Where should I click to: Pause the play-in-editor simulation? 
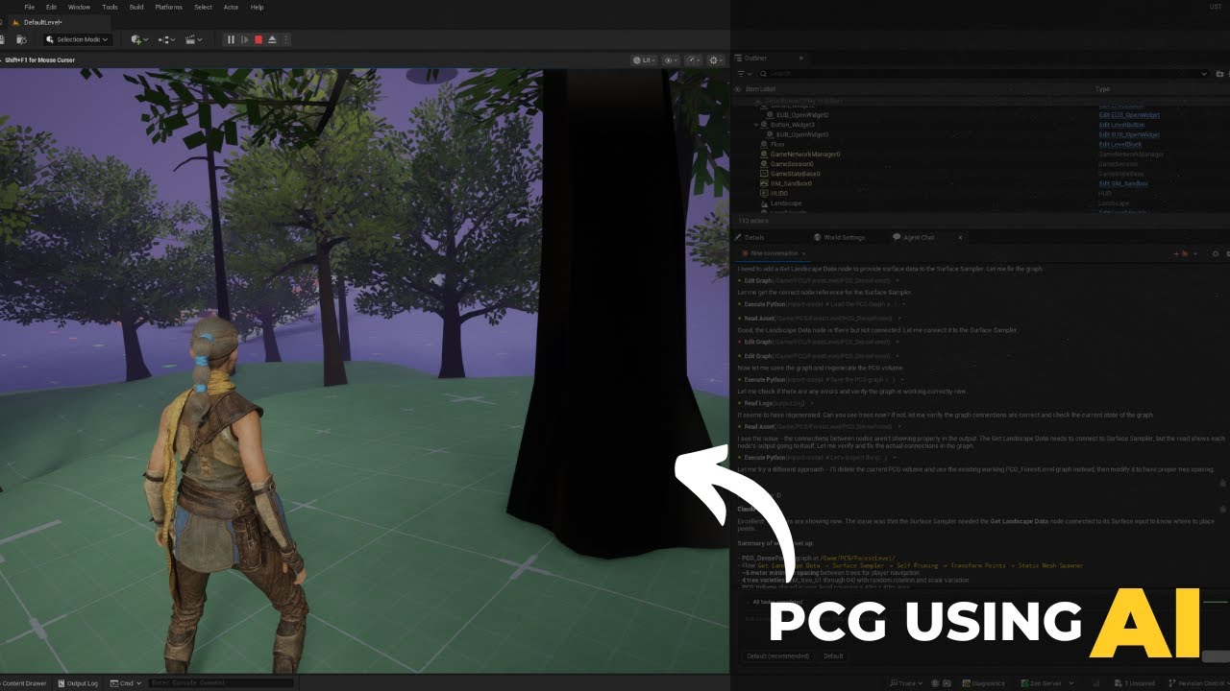[231, 39]
